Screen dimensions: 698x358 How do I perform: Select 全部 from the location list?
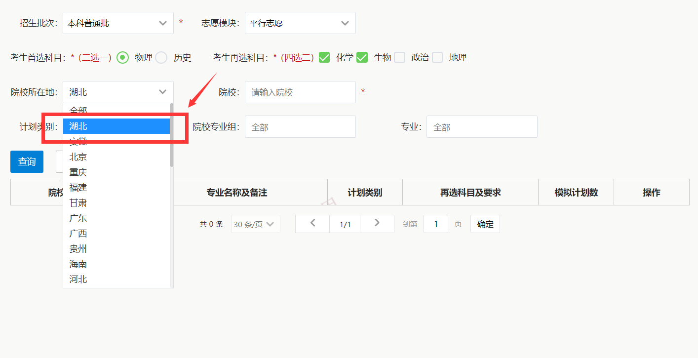pyautogui.click(x=78, y=110)
